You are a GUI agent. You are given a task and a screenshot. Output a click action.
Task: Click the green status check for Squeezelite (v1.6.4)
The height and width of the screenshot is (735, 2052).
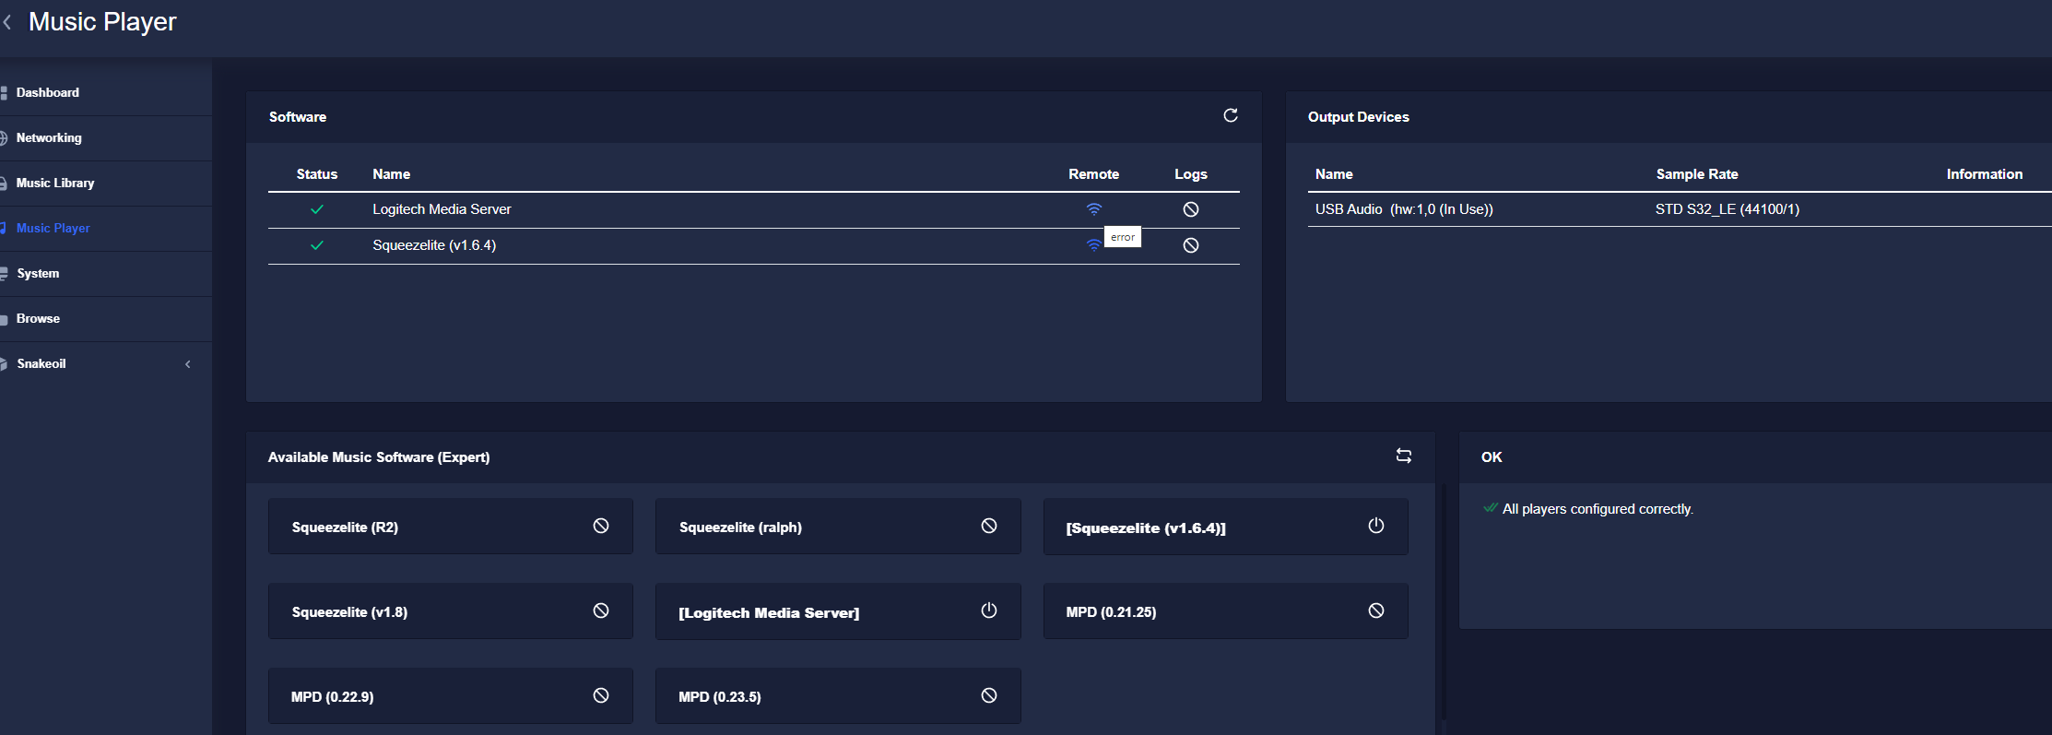(x=317, y=245)
